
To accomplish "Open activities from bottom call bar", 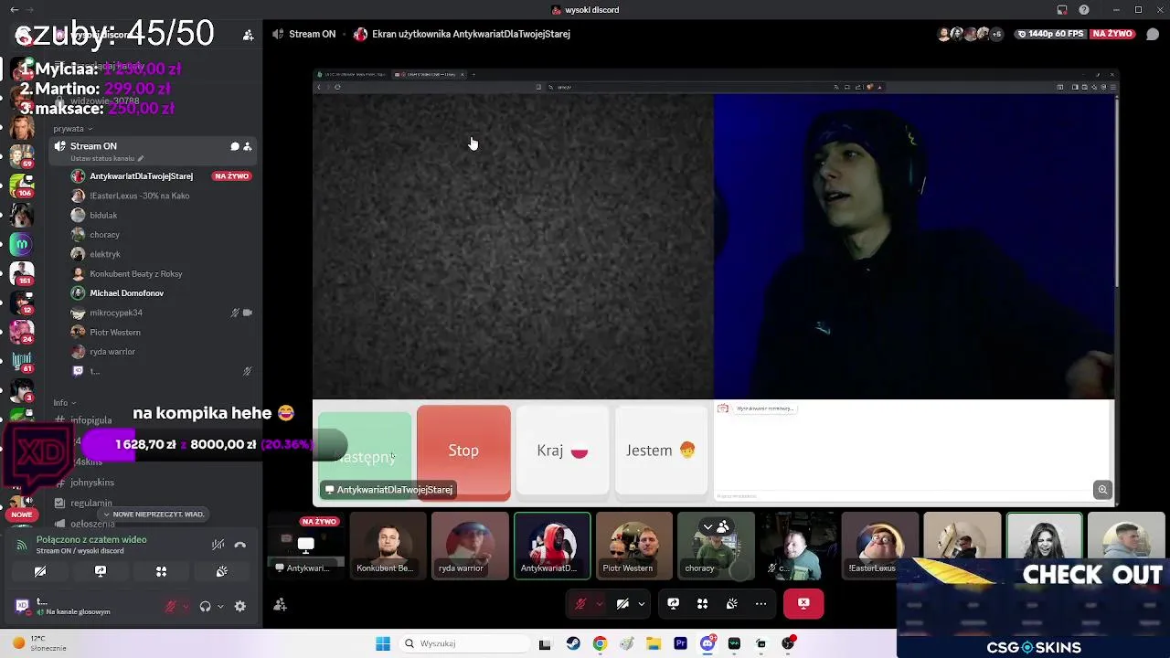I will click(x=702, y=603).
